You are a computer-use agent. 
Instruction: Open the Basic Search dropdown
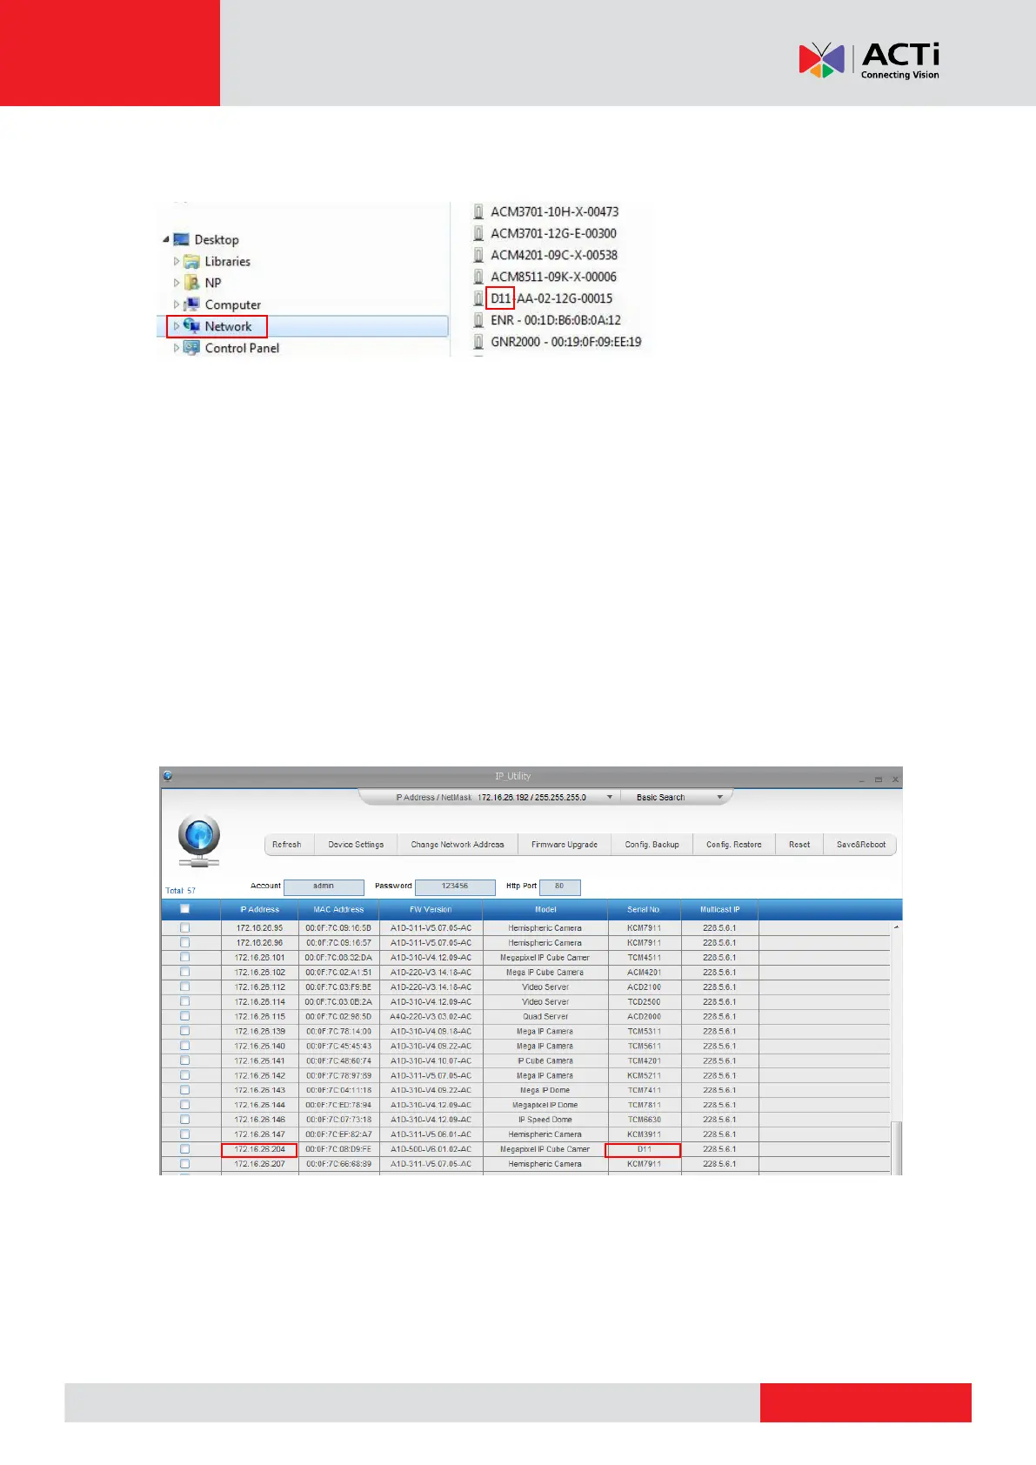point(719,797)
